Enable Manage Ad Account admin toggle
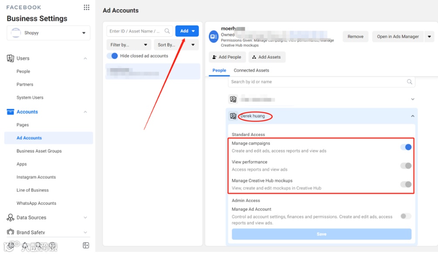Screen dimensions: 438x255 pos(406,216)
